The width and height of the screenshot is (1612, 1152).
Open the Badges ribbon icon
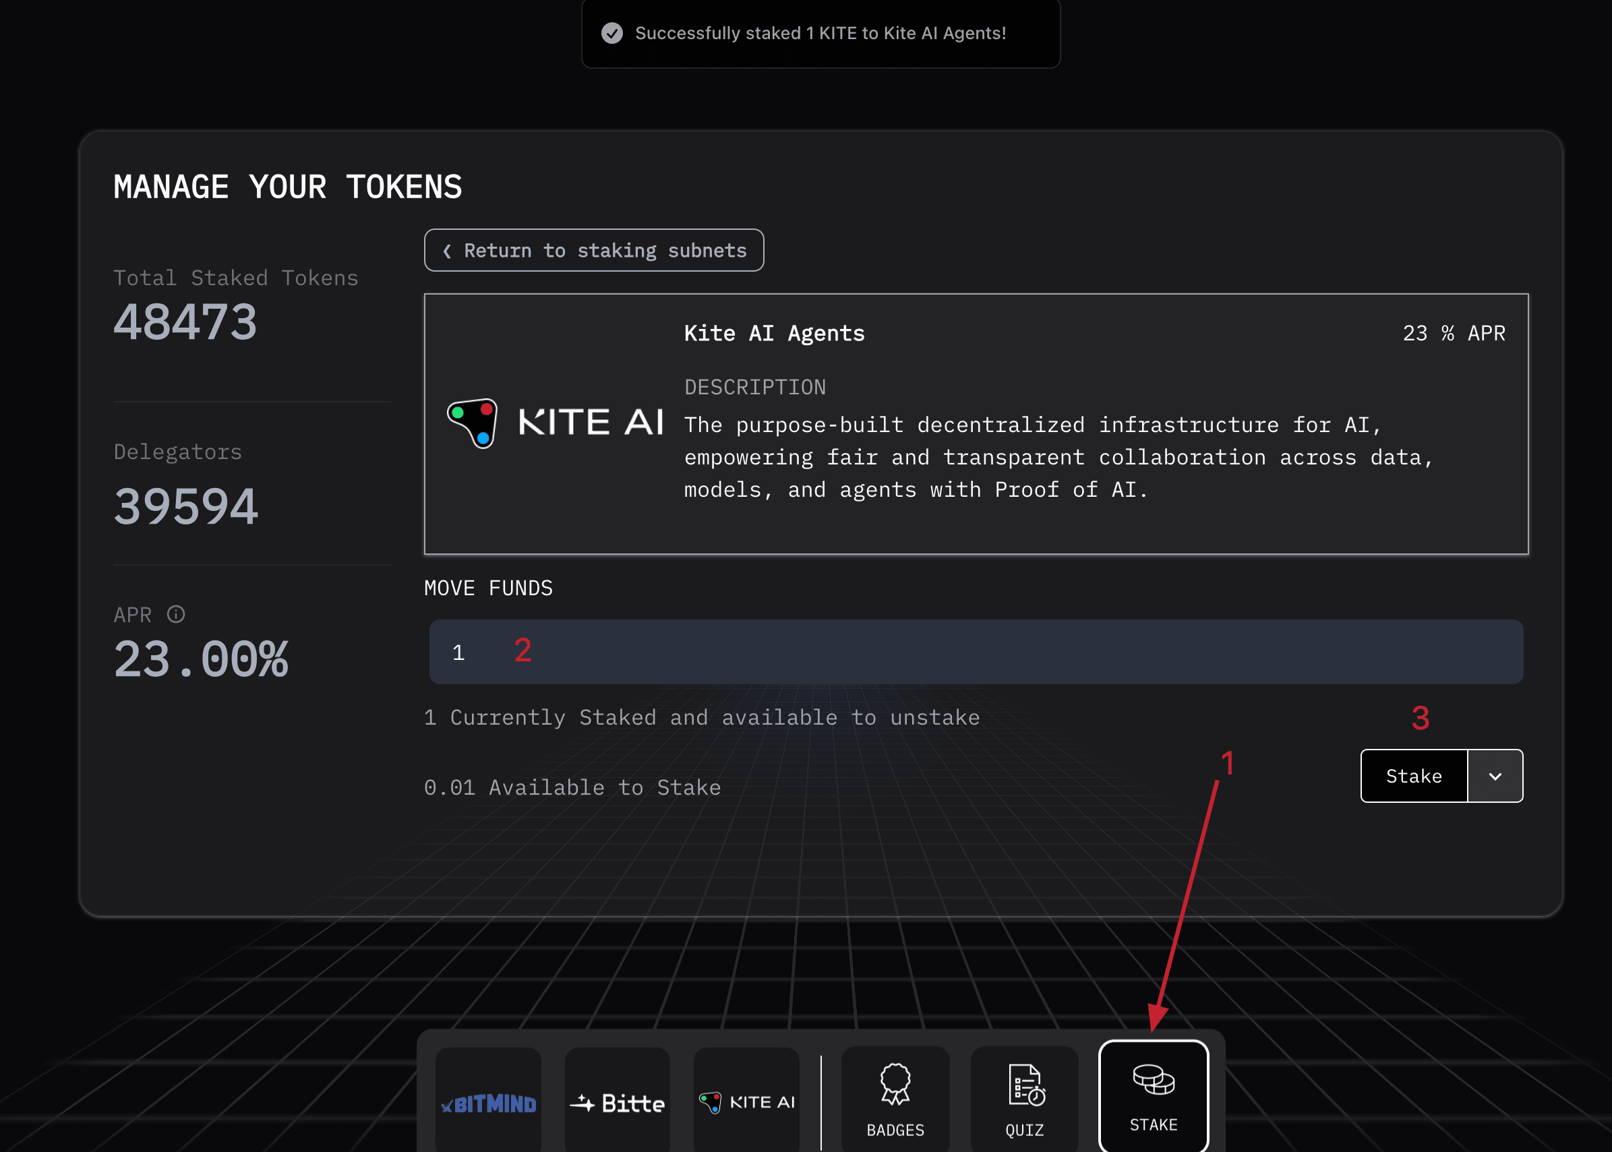895,1083
